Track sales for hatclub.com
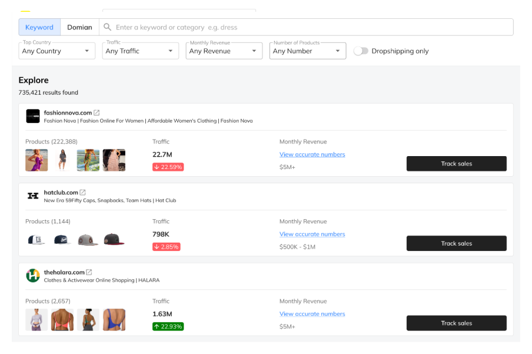The height and width of the screenshot is (354, 532). [456, 243]
